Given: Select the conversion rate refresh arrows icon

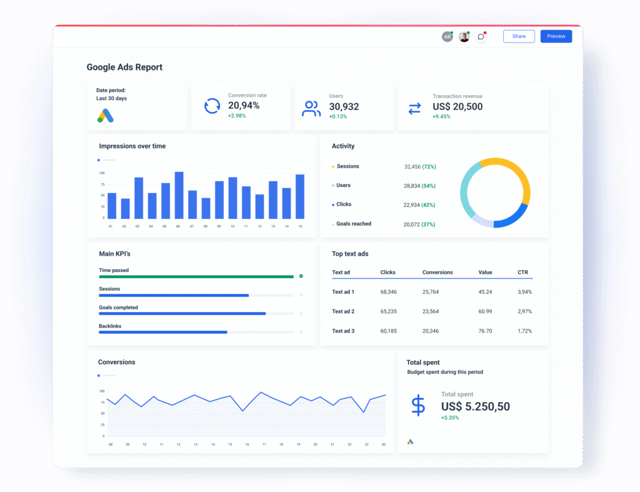Looking at the screenshot, I should click(212, 106).
